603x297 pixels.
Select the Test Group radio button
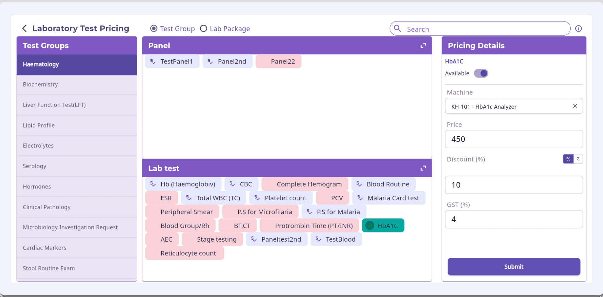point(154,29)
